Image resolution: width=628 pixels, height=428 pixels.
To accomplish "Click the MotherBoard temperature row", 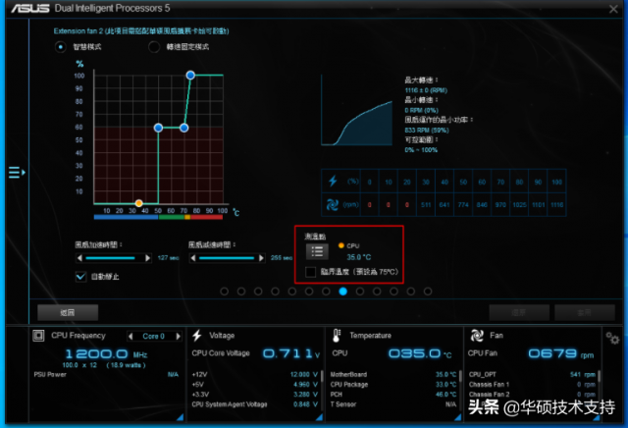I will point(393,375).
